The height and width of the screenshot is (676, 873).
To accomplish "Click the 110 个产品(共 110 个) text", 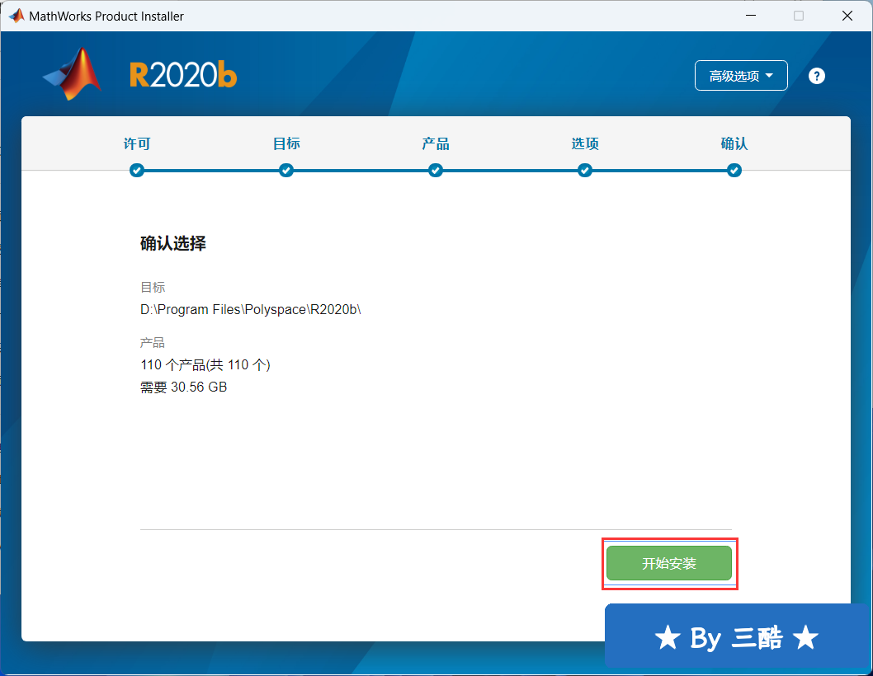I will [x=205, y=365].
